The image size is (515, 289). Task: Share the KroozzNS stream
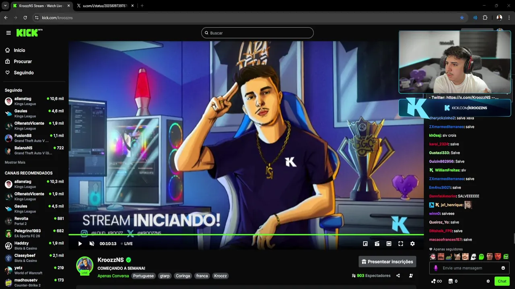coord(398,276)
